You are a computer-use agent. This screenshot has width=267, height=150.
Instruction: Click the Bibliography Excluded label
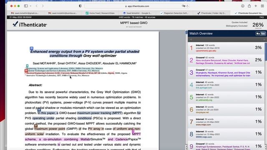[237, 26]
